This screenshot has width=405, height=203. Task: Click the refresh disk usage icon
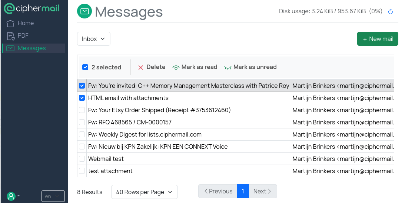(x=390, y=12)
